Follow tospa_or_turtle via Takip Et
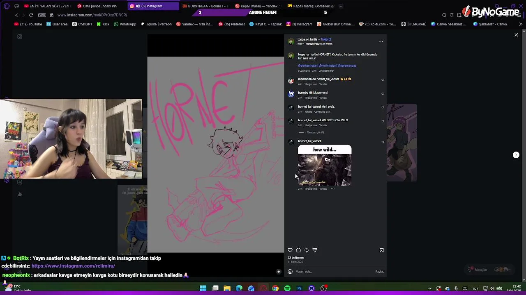526x295 pixels. pyautogui.click(x=326, y=39)
